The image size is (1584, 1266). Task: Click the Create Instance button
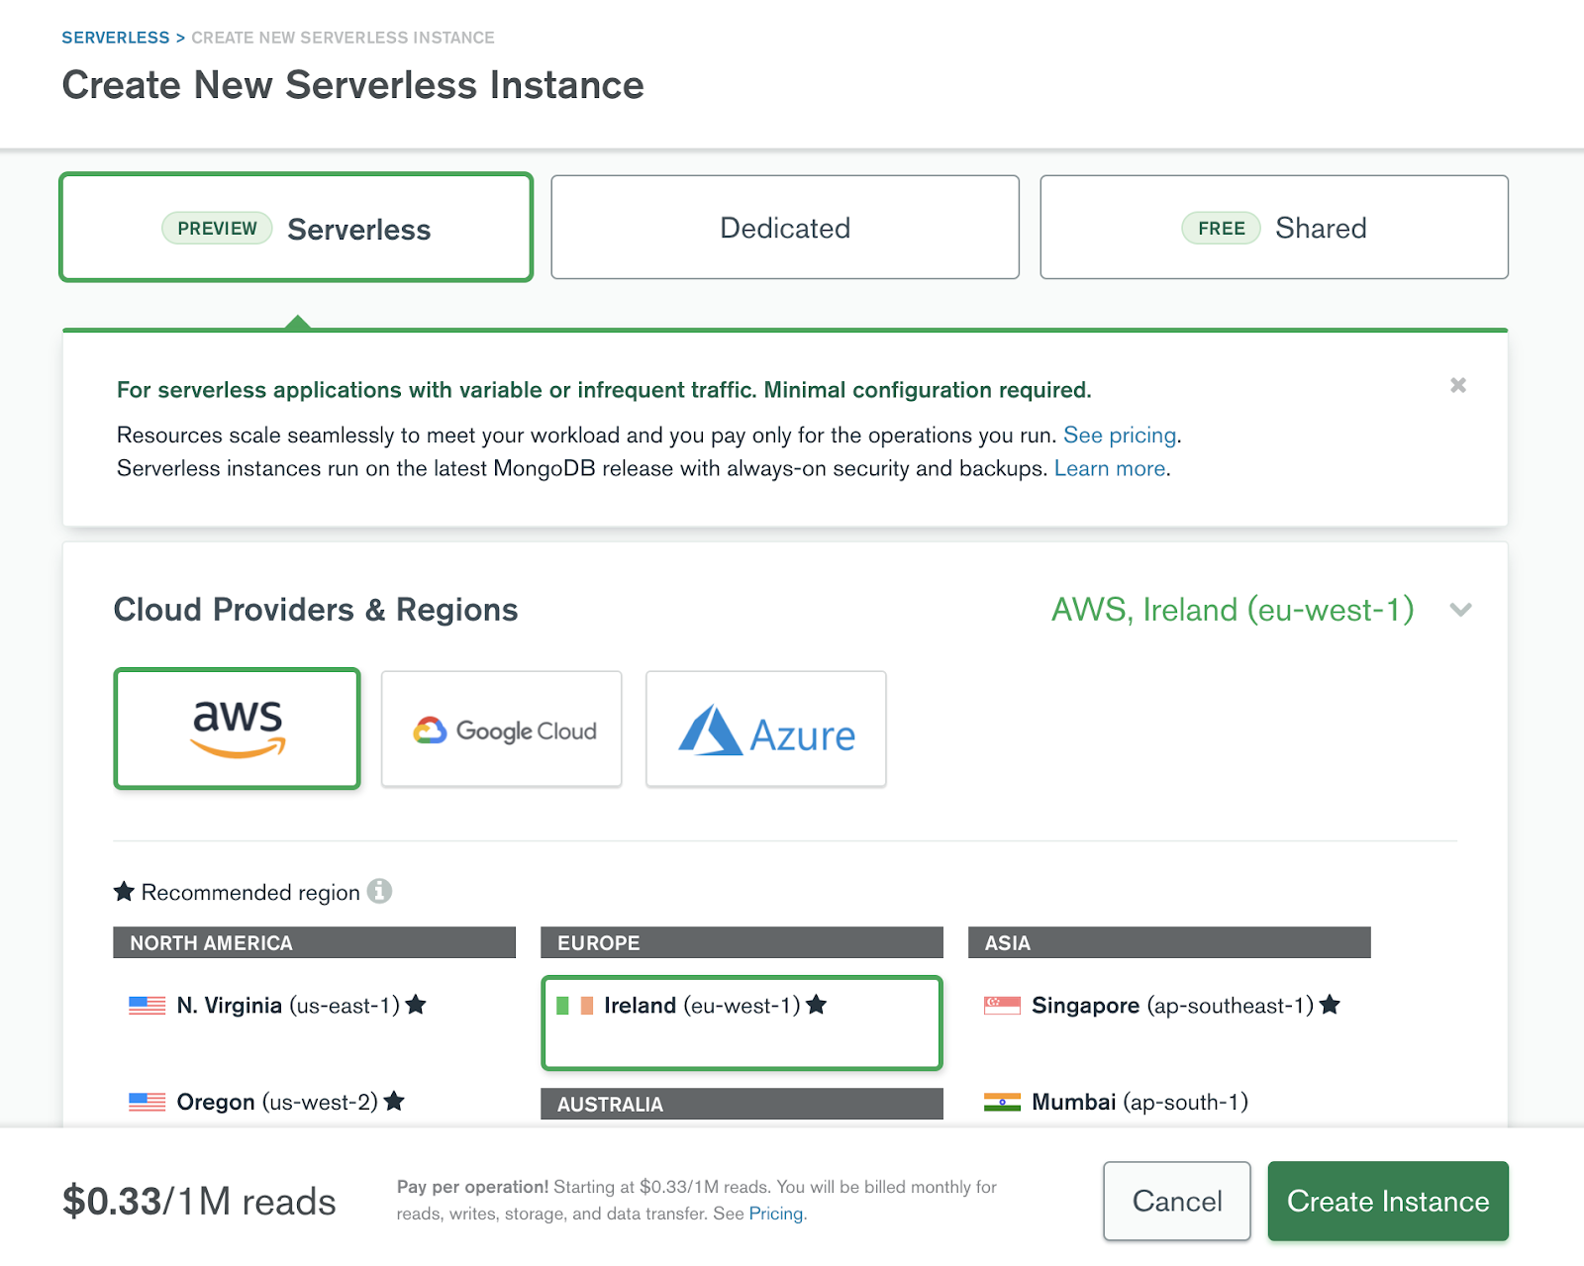[x=1387, y=1201]
